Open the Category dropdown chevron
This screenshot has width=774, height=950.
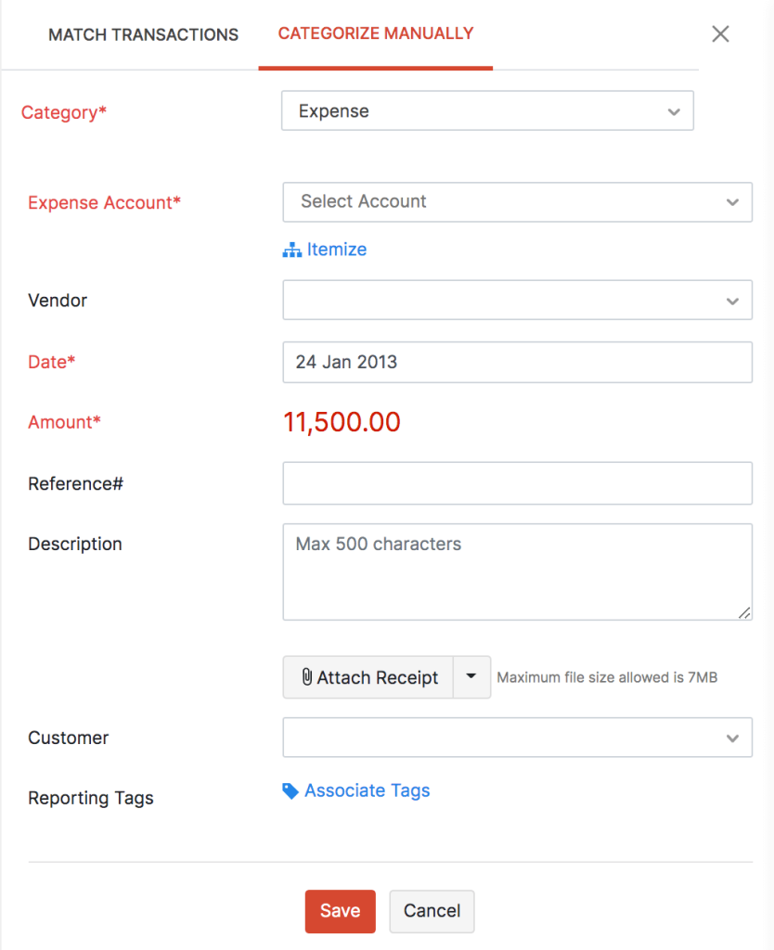[x=674, y=110]
